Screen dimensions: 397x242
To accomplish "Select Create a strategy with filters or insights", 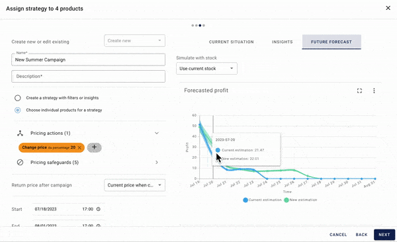I will tap(17, 98).
